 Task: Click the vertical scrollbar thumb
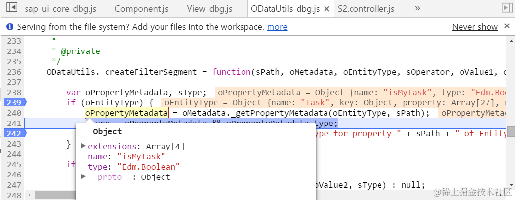[511, 131]
